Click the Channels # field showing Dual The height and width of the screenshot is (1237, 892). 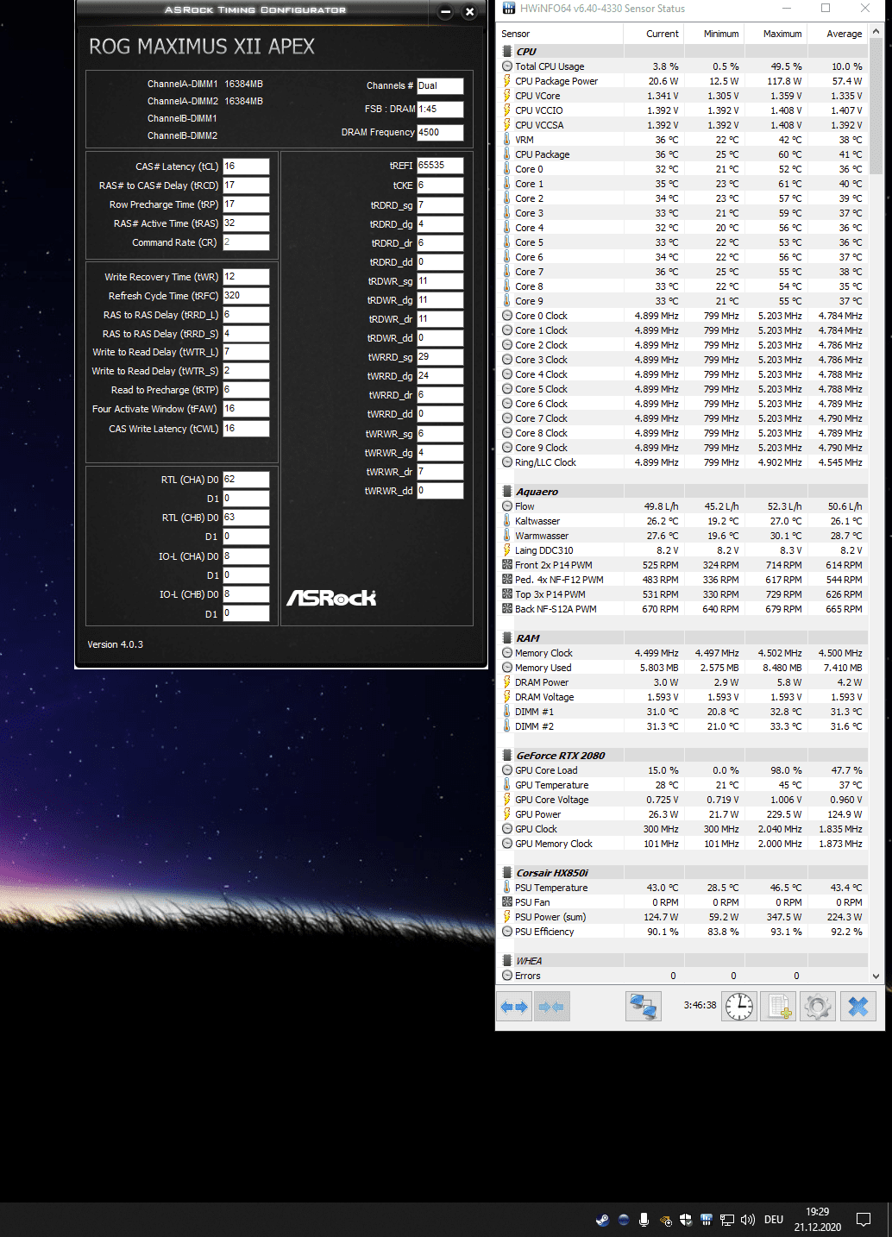[440, 86]
